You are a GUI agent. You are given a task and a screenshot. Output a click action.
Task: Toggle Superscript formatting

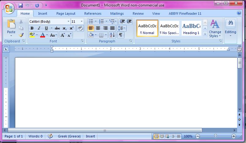[x=71, y=28]
